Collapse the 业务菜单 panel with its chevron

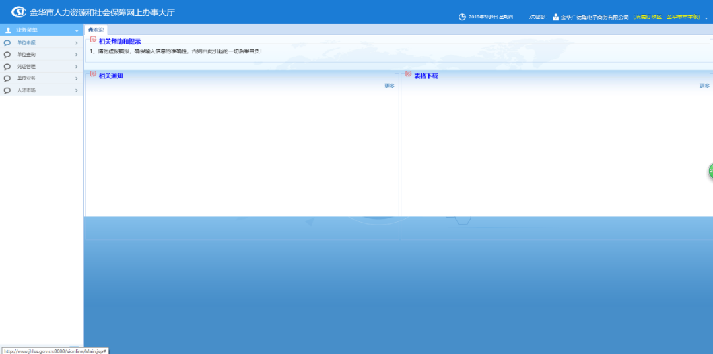pyautogui.click(x=77, y=30)
